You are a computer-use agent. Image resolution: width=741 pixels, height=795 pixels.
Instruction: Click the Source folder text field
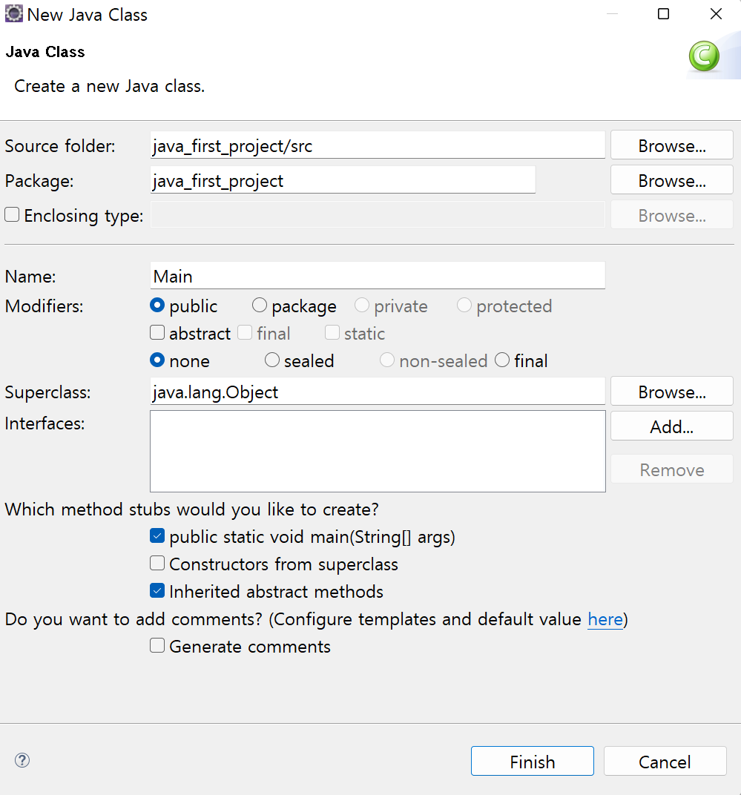coord(378,145)
